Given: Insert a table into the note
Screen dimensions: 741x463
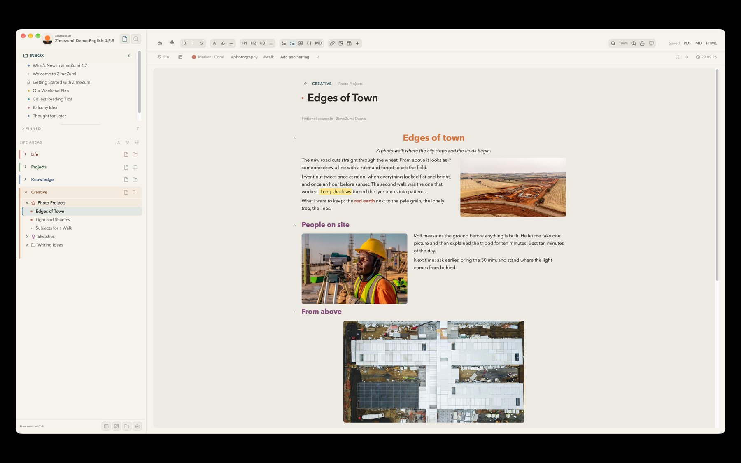Looking at the screenshot, I should (x=349, y=43).
